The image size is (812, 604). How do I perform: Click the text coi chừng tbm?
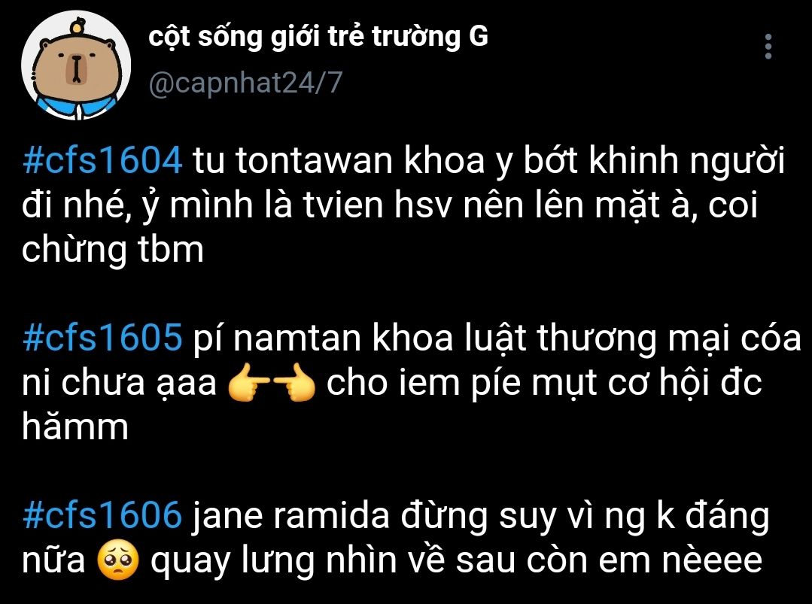389,227
